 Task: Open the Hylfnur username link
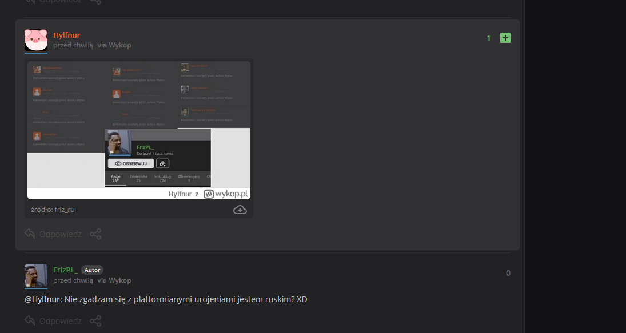[67, 35]
